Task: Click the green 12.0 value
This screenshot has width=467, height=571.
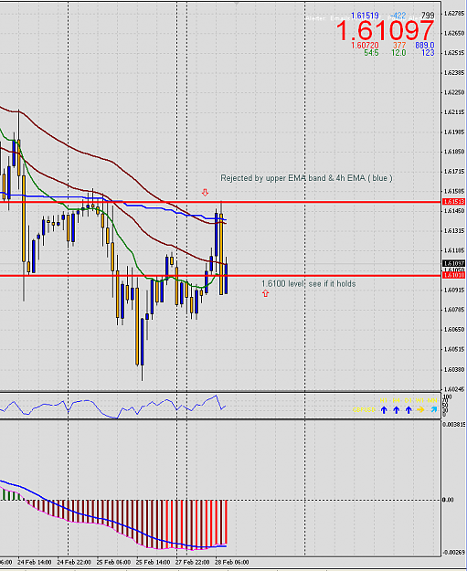Action: [398, 53]
